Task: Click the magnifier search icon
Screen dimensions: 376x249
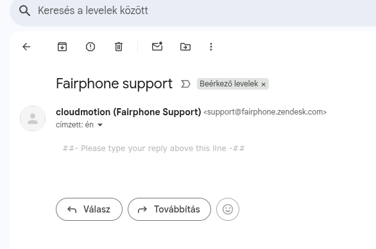Action: click(24, 11)
